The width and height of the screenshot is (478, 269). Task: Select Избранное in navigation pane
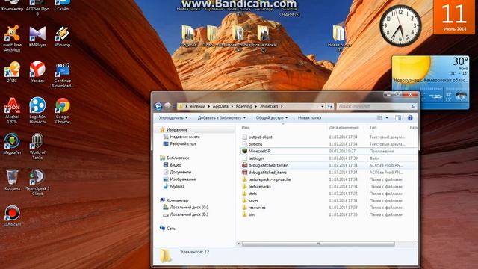[177, 130]
